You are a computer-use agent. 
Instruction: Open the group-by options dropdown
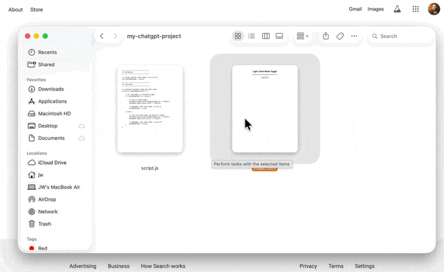303,36
